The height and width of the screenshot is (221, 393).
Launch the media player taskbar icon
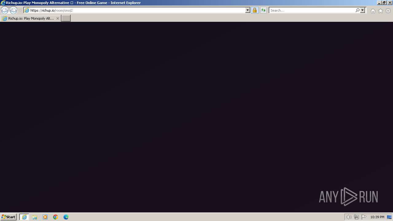point(45,217)
